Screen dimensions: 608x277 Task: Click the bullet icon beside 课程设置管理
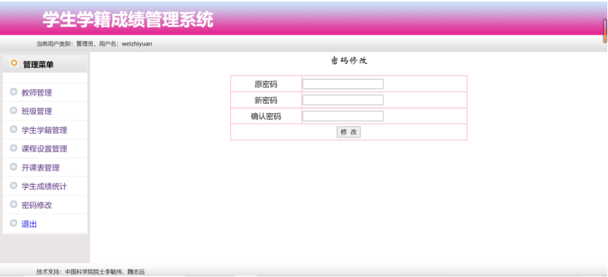(14, 148)
